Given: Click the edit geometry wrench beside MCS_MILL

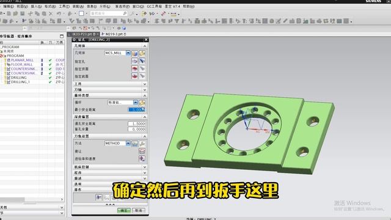Looking at the screenshot, I should (142, 53).
